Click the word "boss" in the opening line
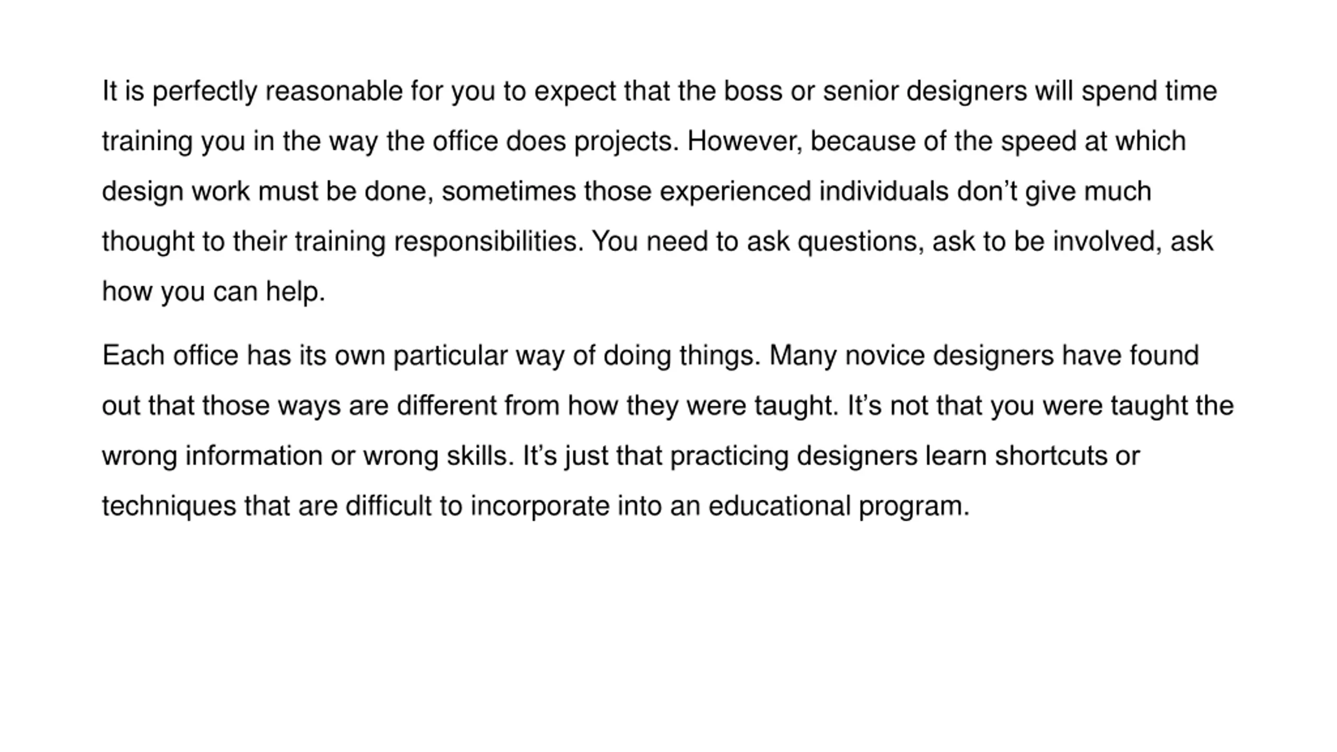This screenshot has height=752, width=1337. click(753, 91)
